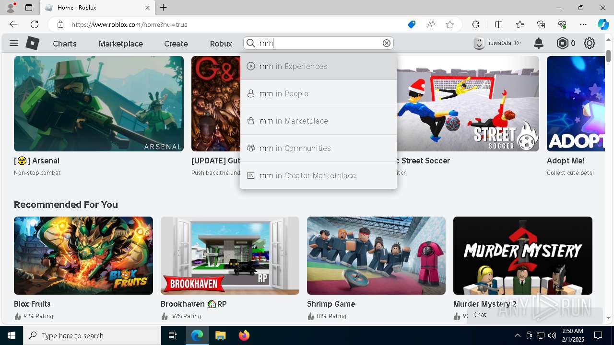This screenshot has height=345, width=614.
Task: Open browser Extensions icon
Action: click(475, 24)
